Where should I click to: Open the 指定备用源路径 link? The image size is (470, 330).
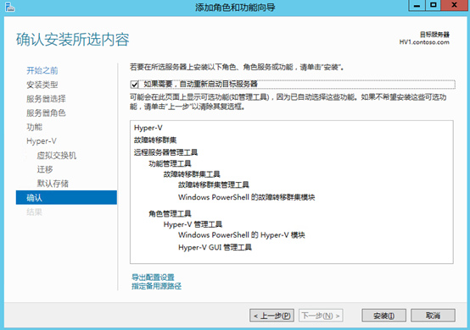point(156,286)
